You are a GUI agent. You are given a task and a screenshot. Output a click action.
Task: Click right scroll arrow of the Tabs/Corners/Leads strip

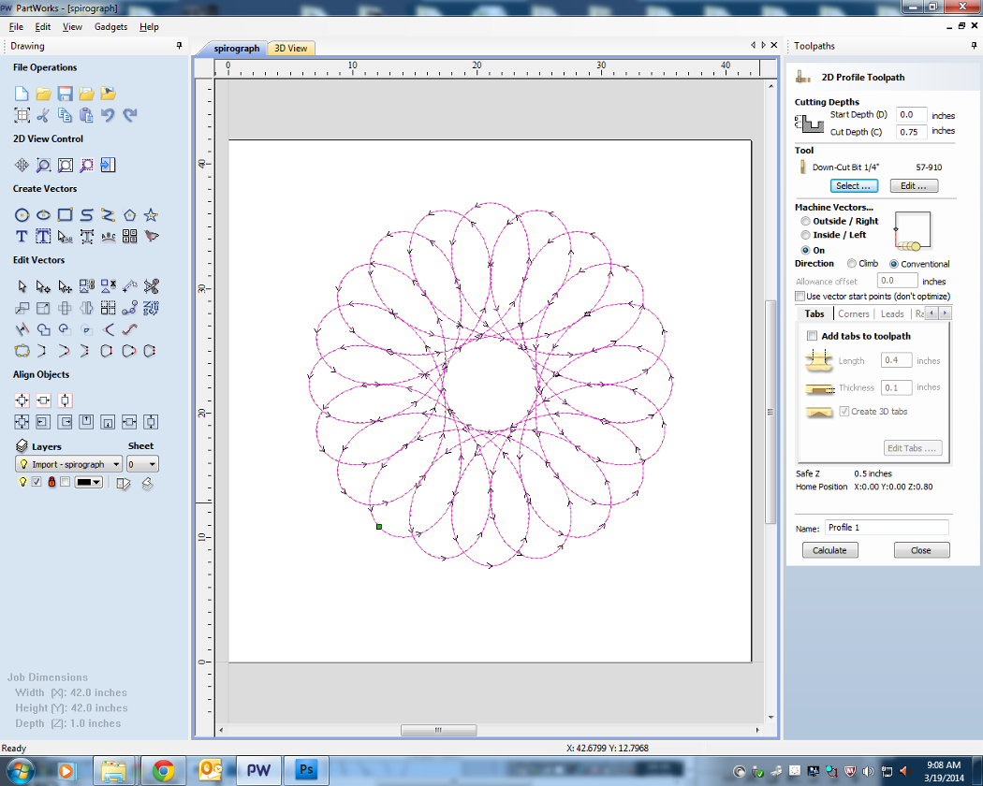coord(945,313)
